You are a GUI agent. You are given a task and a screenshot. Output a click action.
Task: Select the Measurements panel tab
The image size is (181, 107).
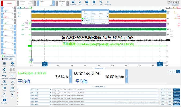(99, 68)
